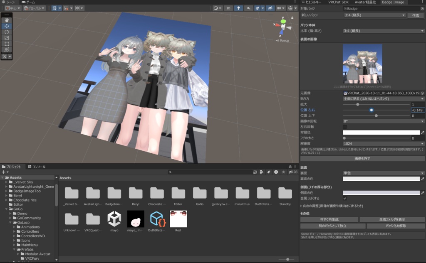Screen dimensions: 426x263
Task: Open the 裏面 単色 dropdown
Action: (x=383, y=173)
